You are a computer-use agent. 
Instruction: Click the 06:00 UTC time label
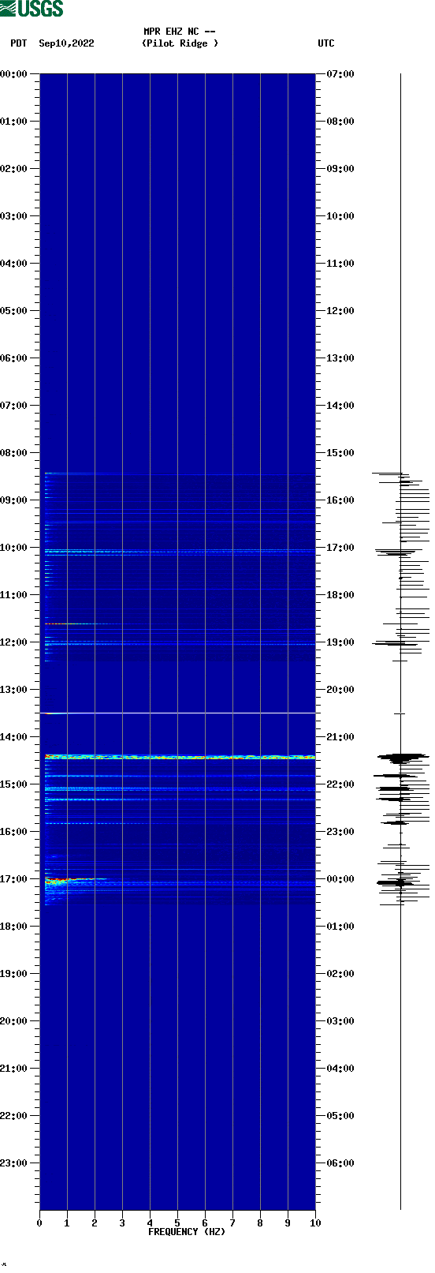tap(340, 1163)
